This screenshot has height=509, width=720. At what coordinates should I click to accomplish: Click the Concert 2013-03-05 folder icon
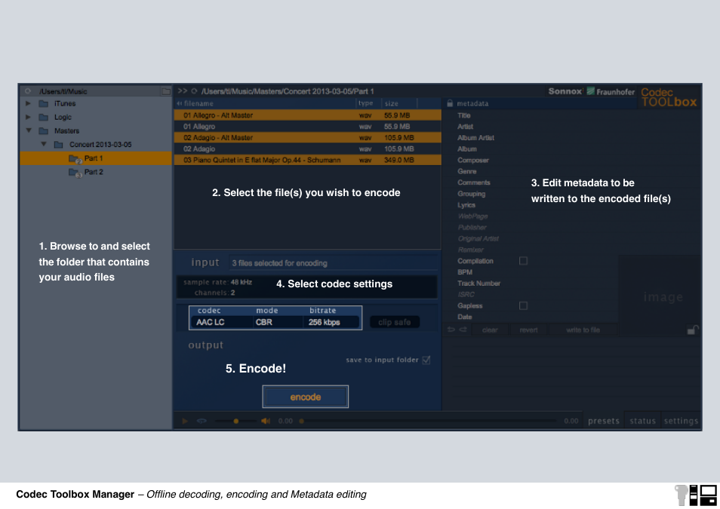coord(59,145)
